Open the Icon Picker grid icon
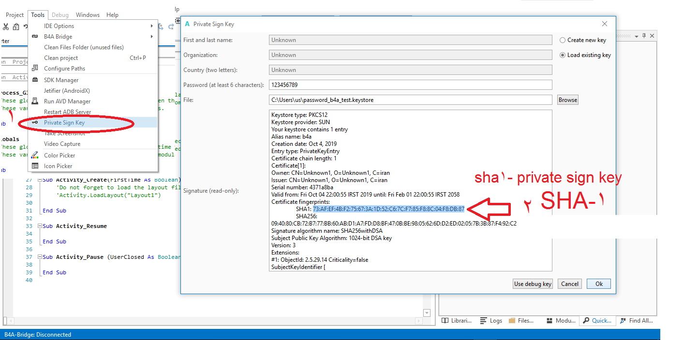The image size is (683, 340). pyautogui.click(x=35, y=166)
